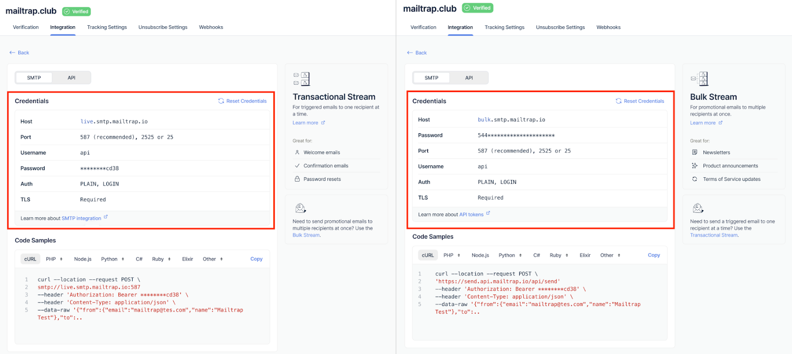Click the Verified badge in the right panel

coord(478,8)
